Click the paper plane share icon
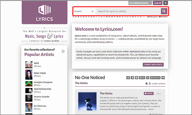The height and width of the screenshot is (115, 192). [132, 78]
